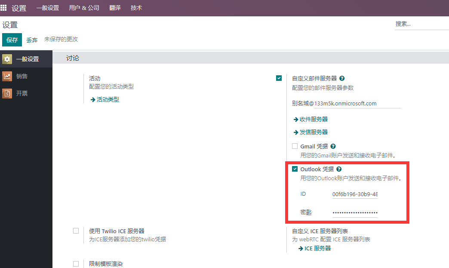The image size is (449, 268).
Task: Open the 翻译 menu
Action: click(x=115, y=8)
